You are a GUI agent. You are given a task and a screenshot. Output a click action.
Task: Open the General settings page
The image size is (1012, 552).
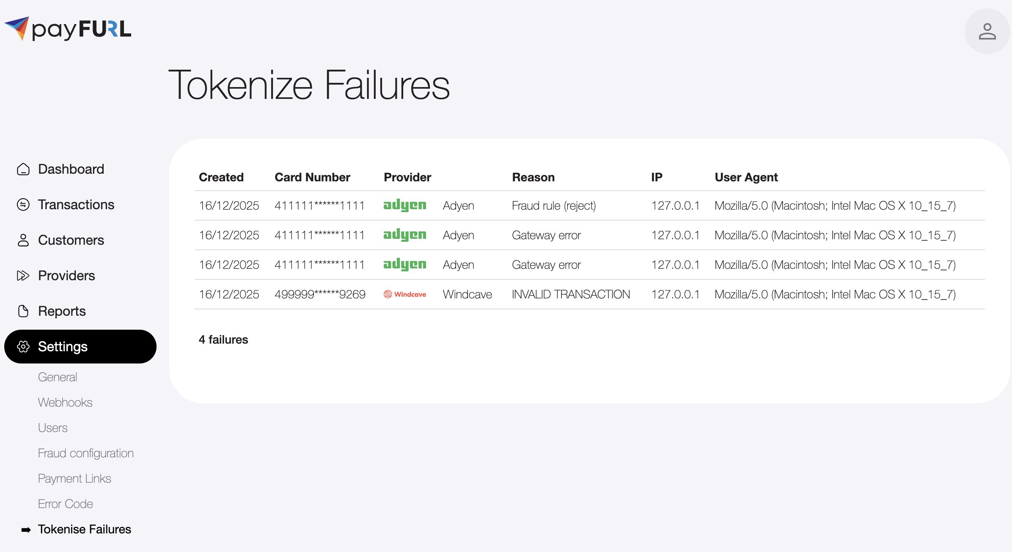point(58,377)
